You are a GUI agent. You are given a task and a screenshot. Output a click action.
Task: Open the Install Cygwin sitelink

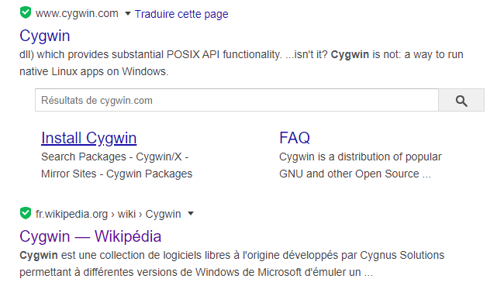click(88, 138)
